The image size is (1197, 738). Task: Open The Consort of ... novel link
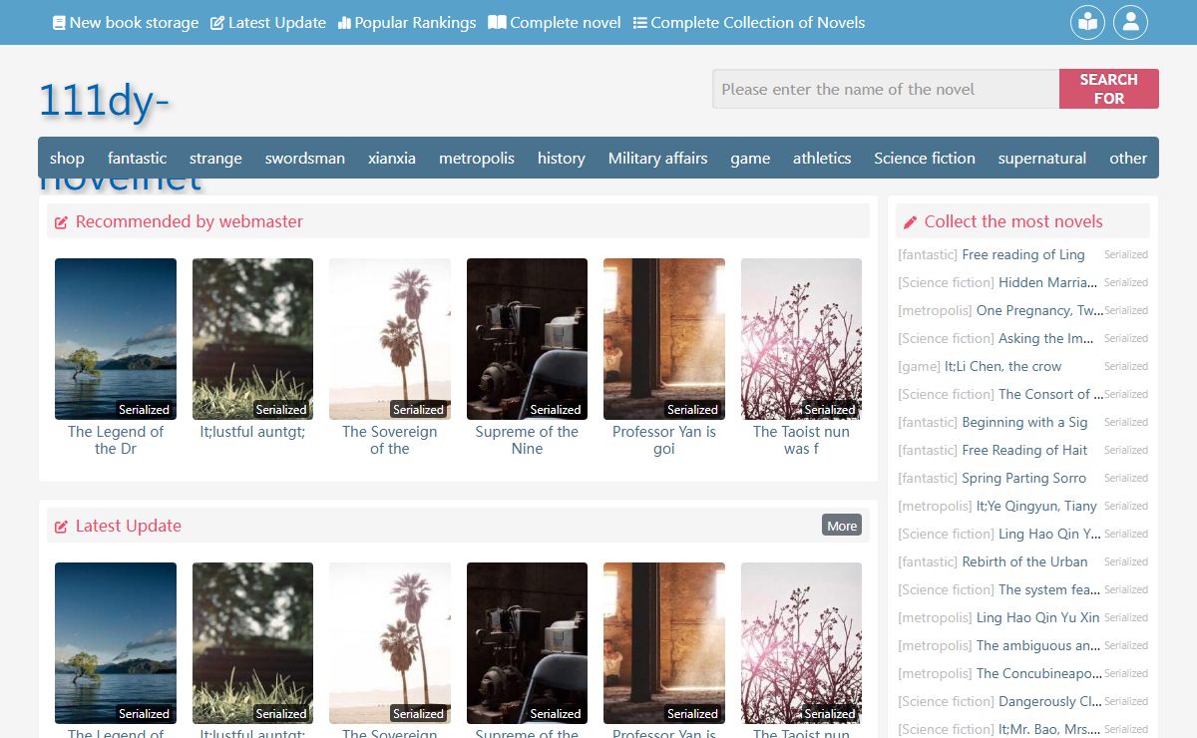[x=1051, y=394]
